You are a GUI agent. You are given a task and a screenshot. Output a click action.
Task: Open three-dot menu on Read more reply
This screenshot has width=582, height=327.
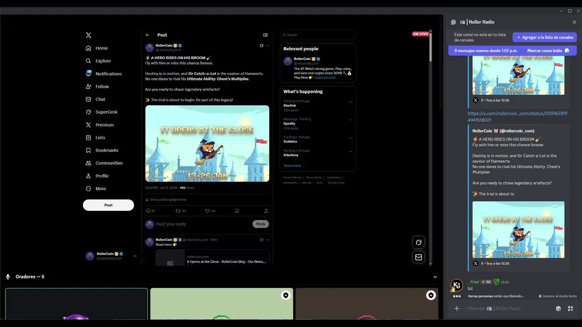point(267,240)
